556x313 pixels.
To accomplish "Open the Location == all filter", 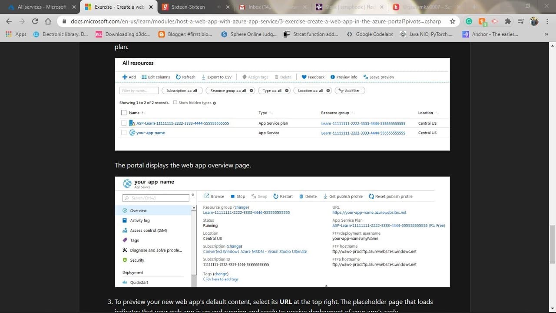I will pyautogui.click(x=313, y=90).
